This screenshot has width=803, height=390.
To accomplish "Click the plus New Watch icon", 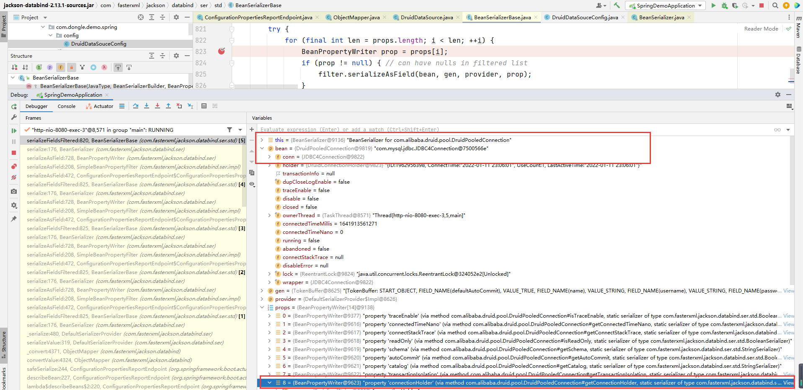I will pyautogui.click(x=252, y=129).
